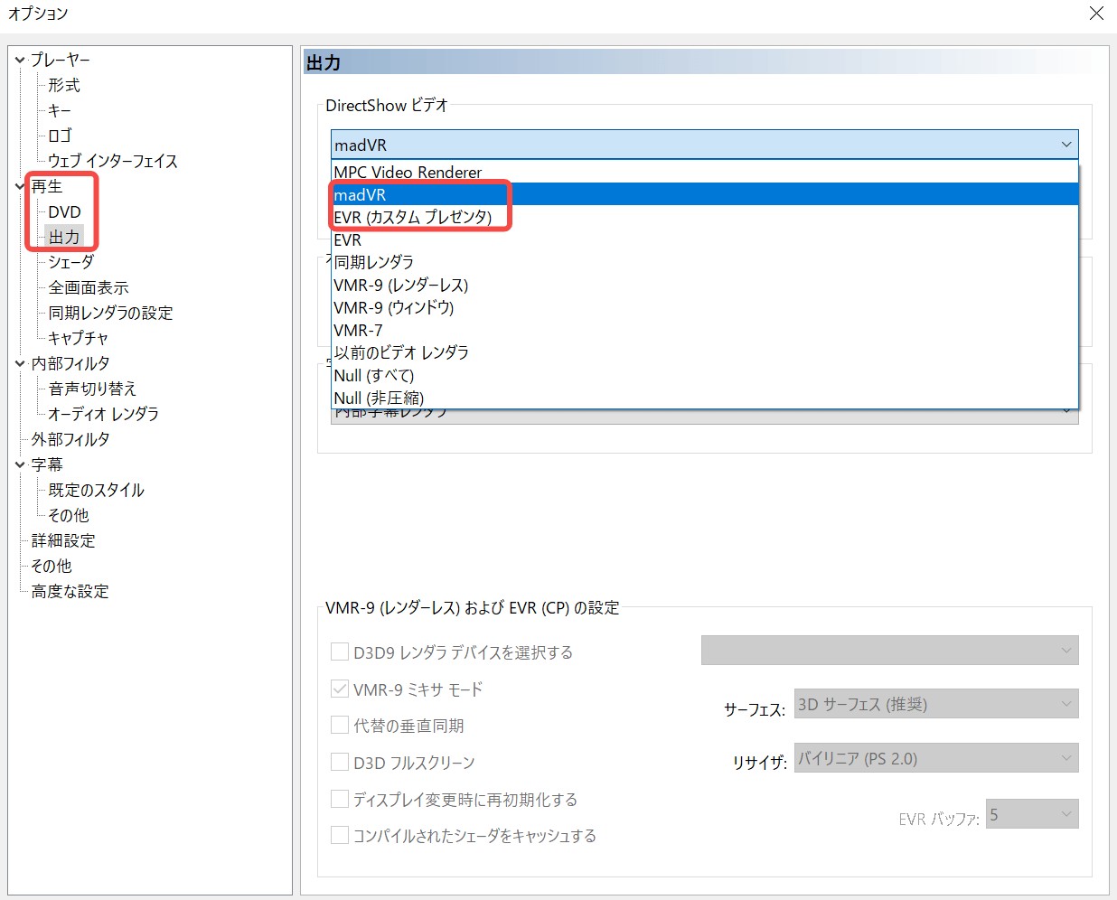Open the DirectShow ビデオ combo box arrow

click(1066, 145)
